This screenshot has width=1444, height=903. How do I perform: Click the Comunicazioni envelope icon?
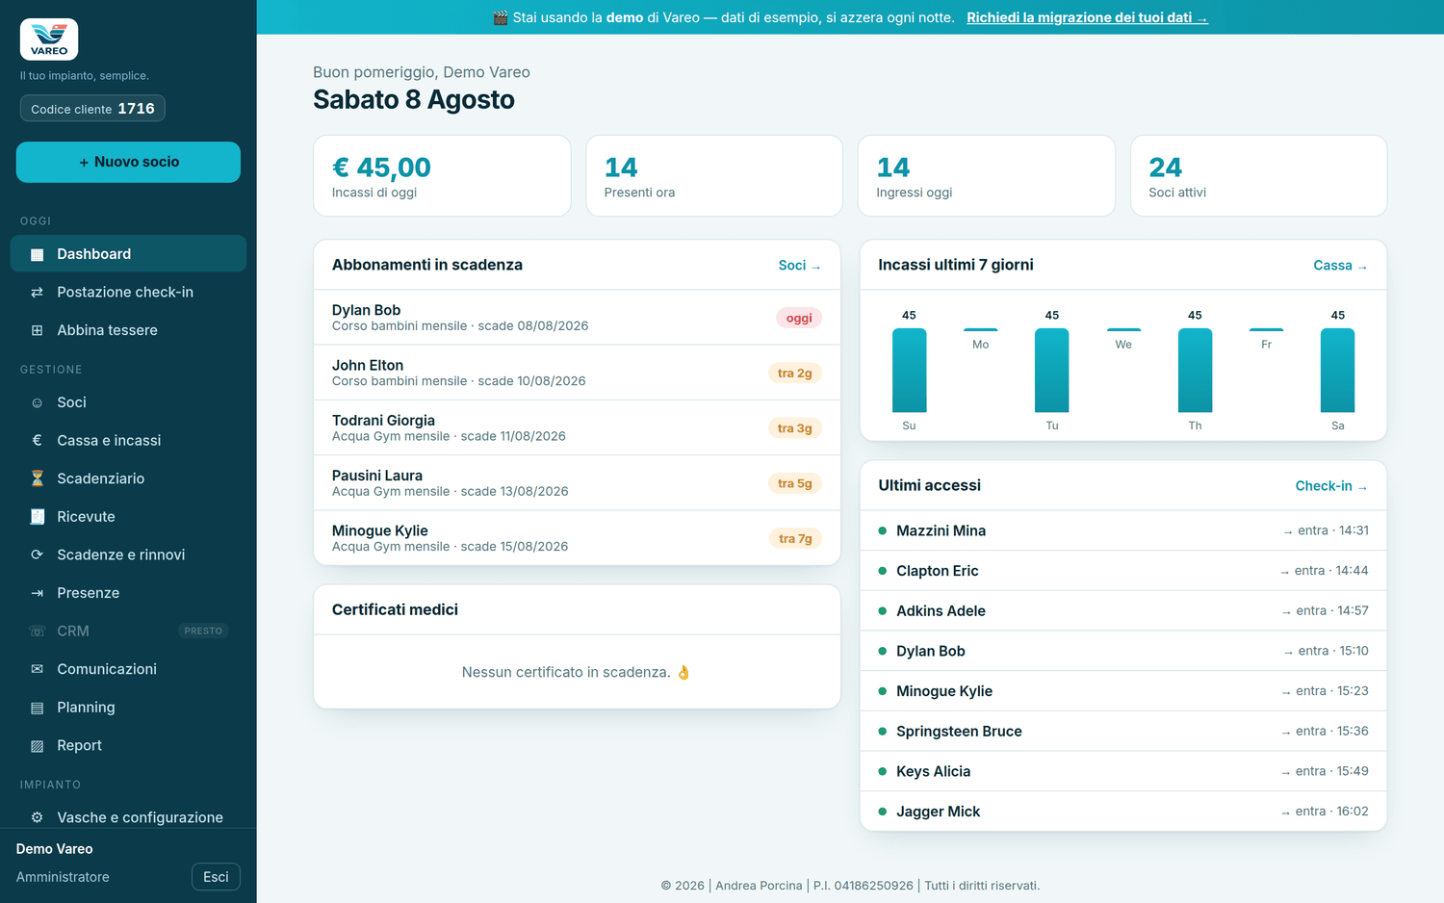coord(38,669)
